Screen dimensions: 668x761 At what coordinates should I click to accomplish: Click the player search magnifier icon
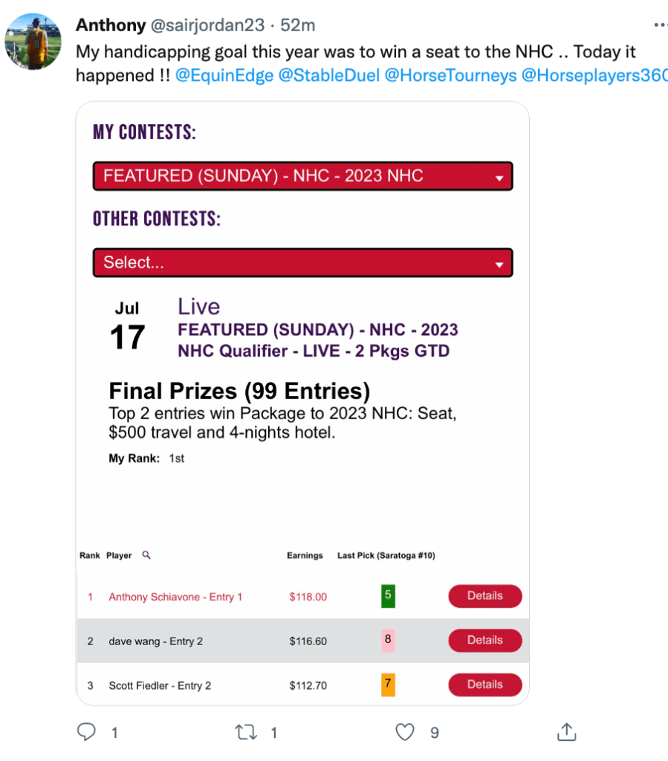(146, 555)
